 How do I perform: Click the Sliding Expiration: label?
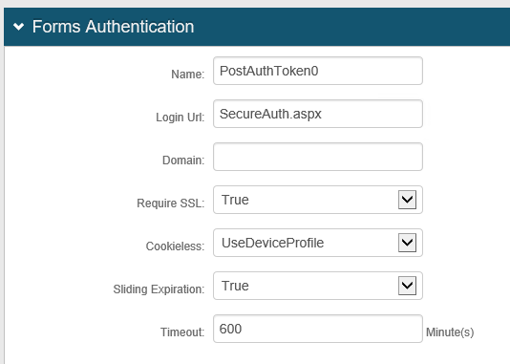(x=159, y=289)
